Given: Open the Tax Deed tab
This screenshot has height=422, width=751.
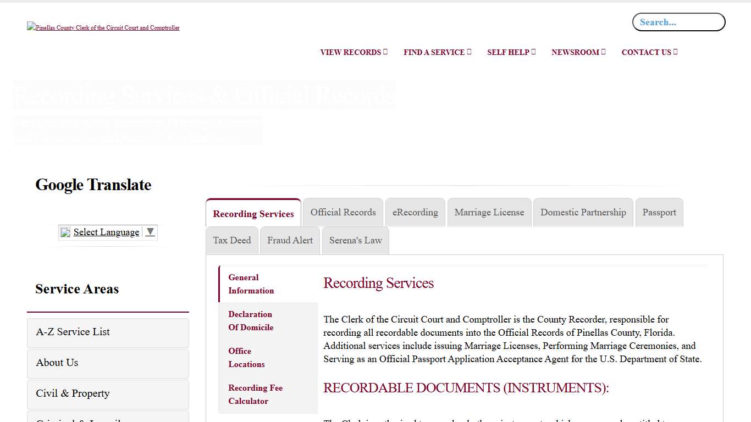Looking at the screenshot, I should pos(232,241).
